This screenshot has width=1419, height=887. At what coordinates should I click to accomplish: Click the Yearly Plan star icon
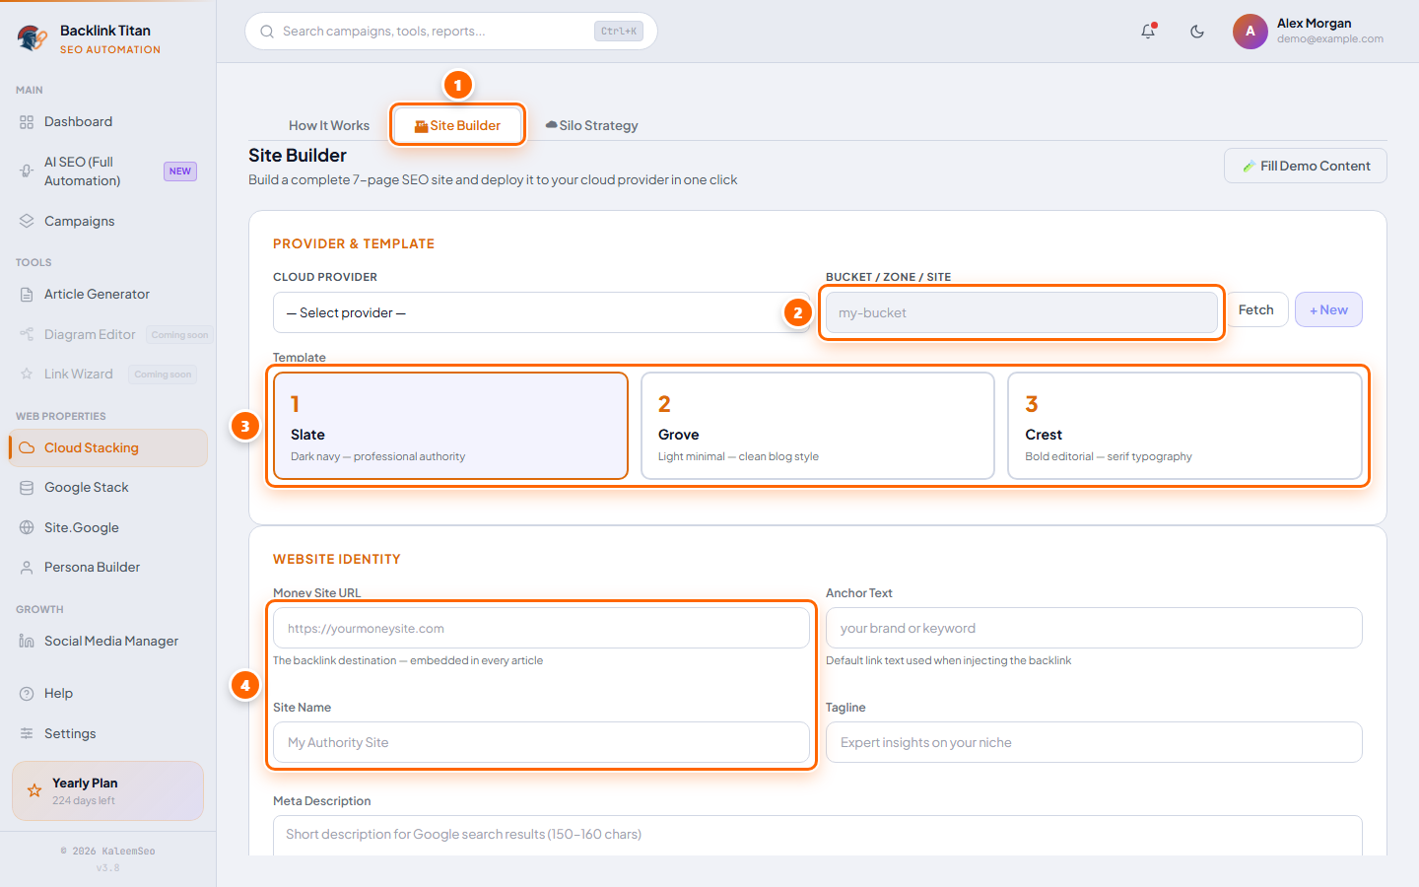pos(34,790)
